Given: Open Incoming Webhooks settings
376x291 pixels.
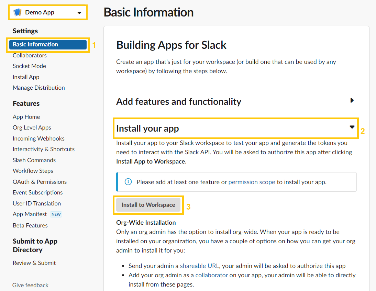Looking at the screenshot, I should (38, 138).
